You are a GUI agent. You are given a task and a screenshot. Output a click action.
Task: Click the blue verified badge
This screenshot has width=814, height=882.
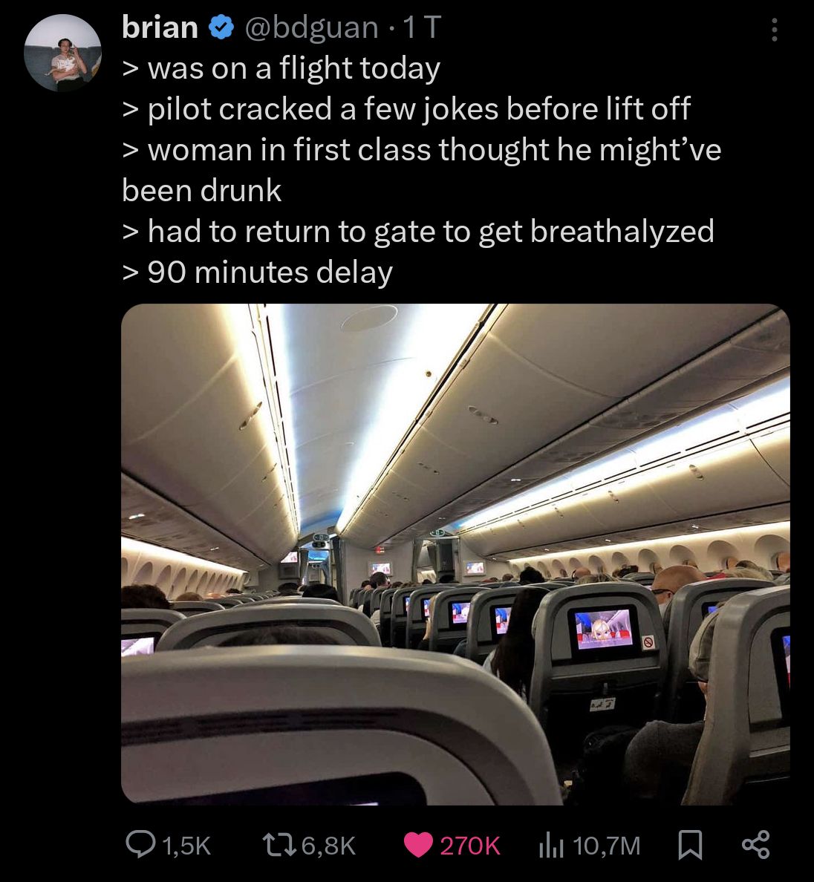tap(221, 27)
